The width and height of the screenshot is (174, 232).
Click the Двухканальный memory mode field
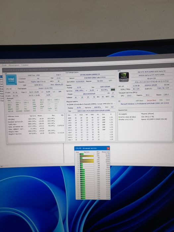pyautogui.click(x=89, y=94)
